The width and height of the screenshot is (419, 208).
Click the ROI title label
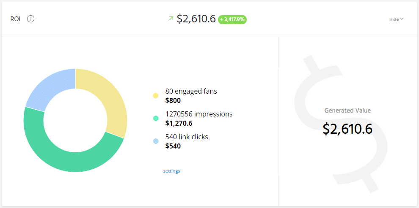pyautogui.click(x=16, y=19)
